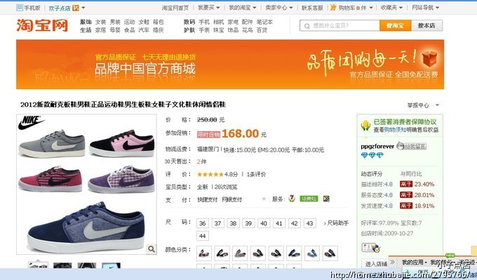Screen dimensions: 477x280
Task: Click the consumer protection hands icon
Action: coord(365,126)
